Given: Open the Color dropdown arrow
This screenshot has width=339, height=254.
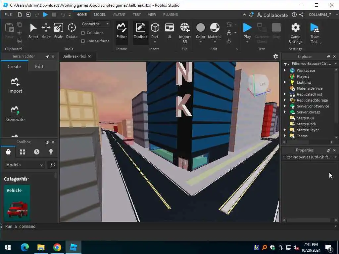Looking at the screenshot, I should (200, 42).
